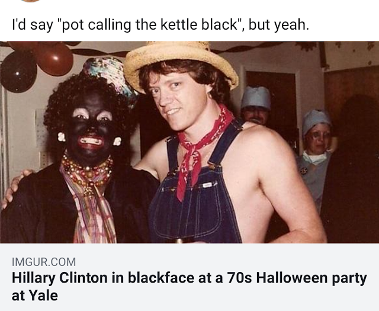Click the dark doorway in the background
Screen dimensions: 379x311
[x=271, y=101]
